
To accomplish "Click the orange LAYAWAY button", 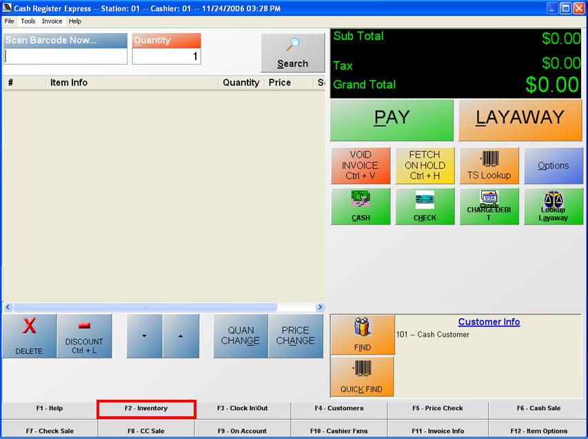I will point(520,119).
